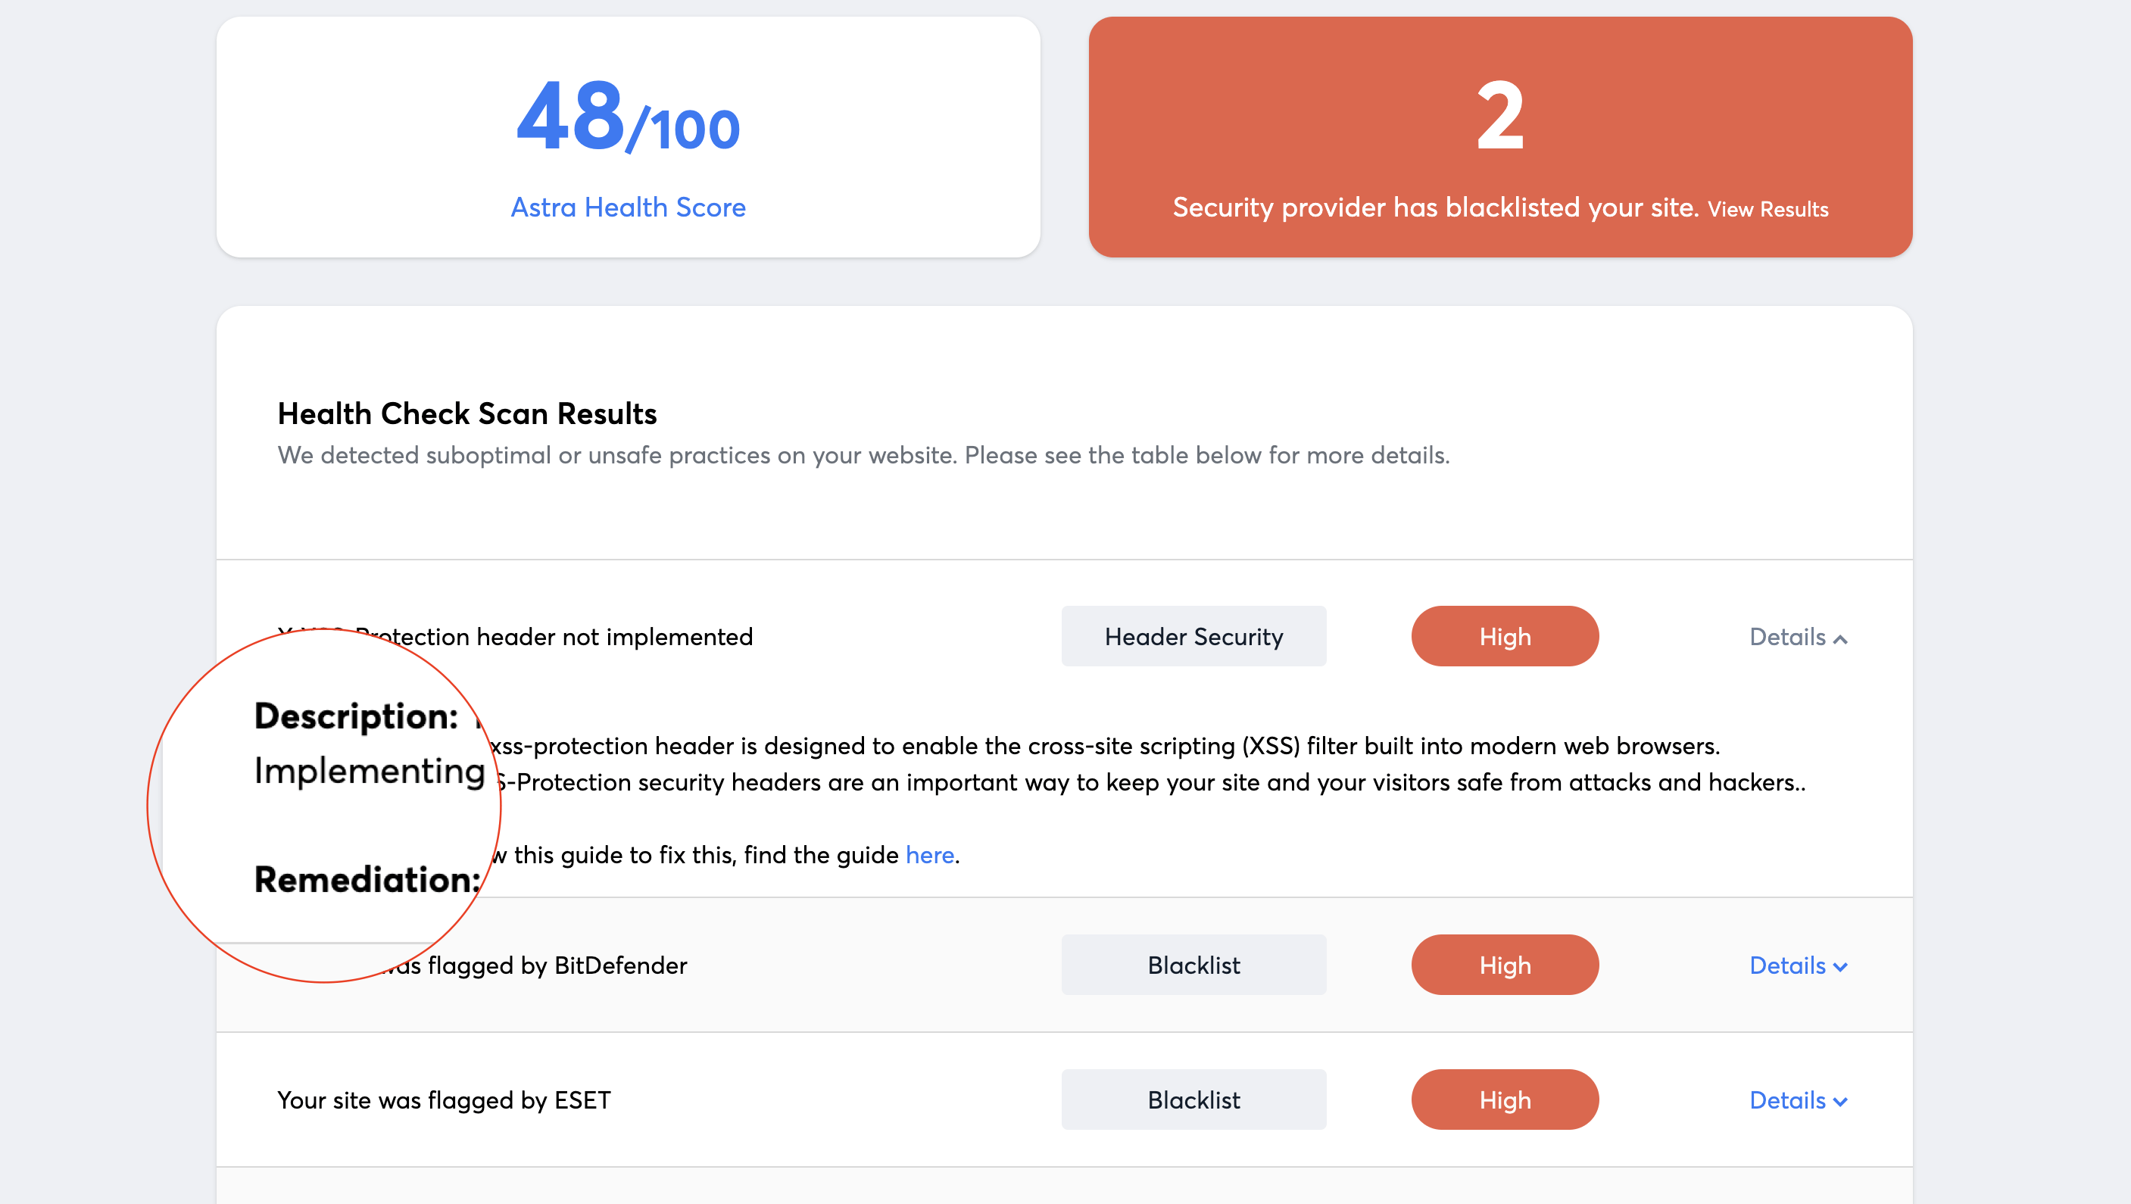Click the Astra Health Score label
The image size is (2131, 1204).
[x=628, y=207]
